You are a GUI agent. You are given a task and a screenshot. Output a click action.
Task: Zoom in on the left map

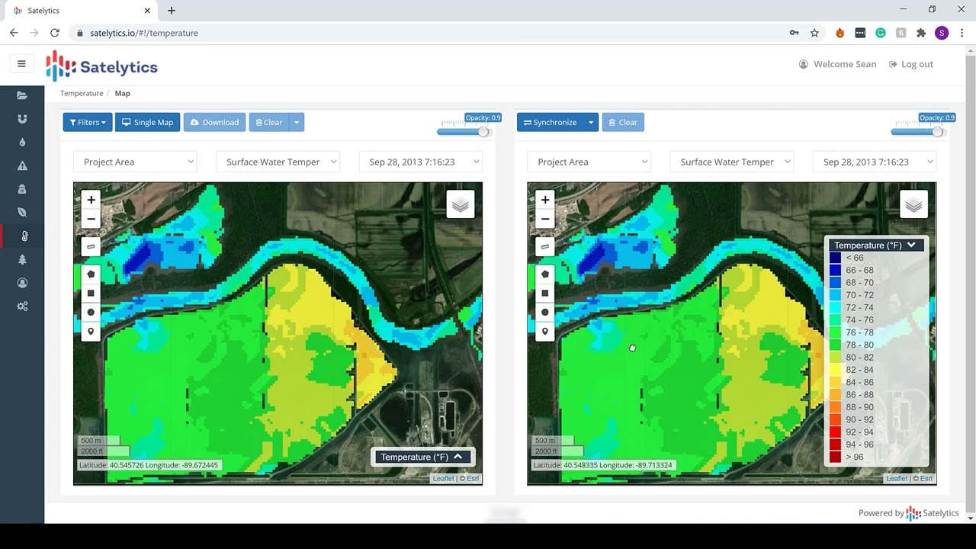click(91, 200)
